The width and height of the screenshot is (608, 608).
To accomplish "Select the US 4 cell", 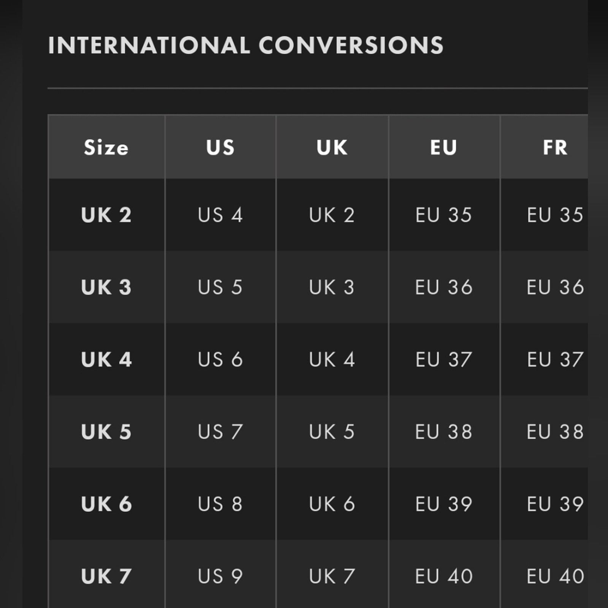I will pyautogui.click(x=220, y=215).
